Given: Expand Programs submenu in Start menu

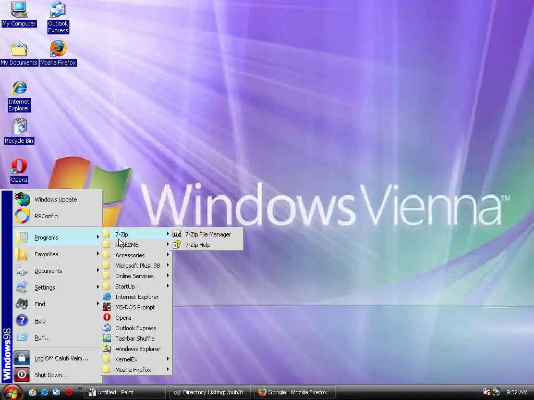Looking at the screenshot, I should 57,238.
